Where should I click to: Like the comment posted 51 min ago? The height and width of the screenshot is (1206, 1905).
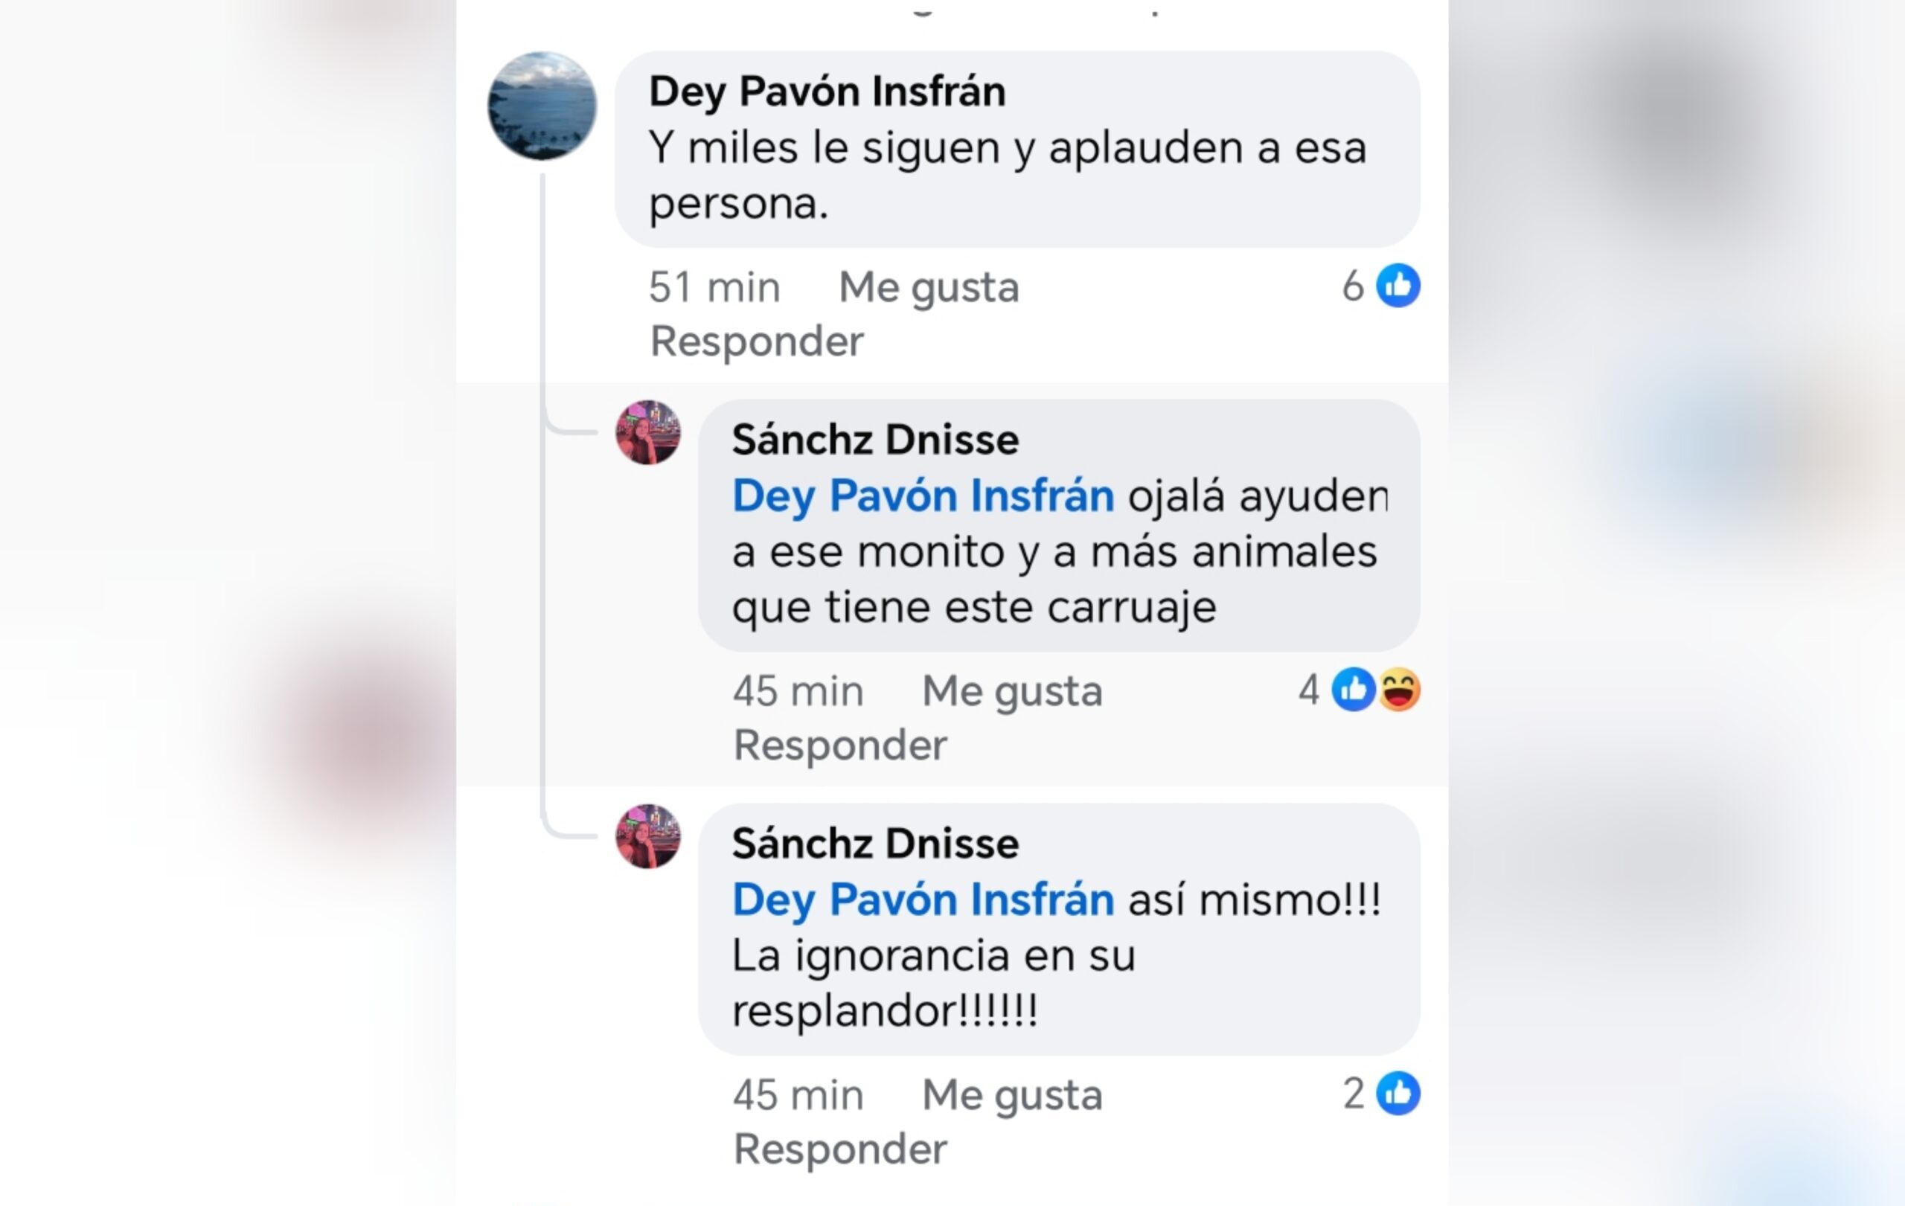pos(929,287)
